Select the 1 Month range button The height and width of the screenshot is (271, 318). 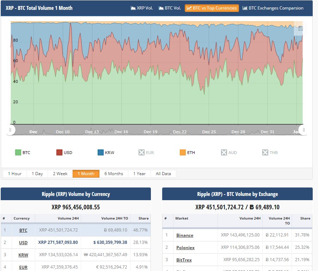(x=86, y=174)
